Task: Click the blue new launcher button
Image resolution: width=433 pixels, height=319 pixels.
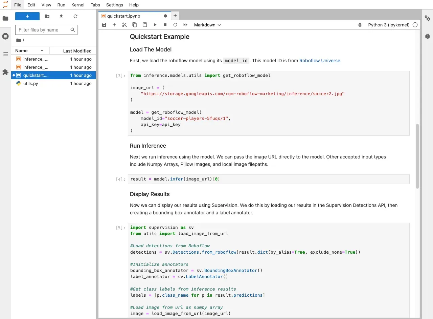Action: (x=27, y=16)
